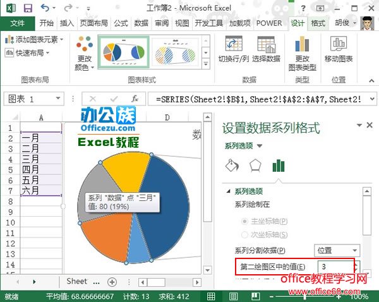Screen dimensions: 379x302
Task: Click in the SERIES formula bar
Action: pyautogui.click(x=258, y=99)
